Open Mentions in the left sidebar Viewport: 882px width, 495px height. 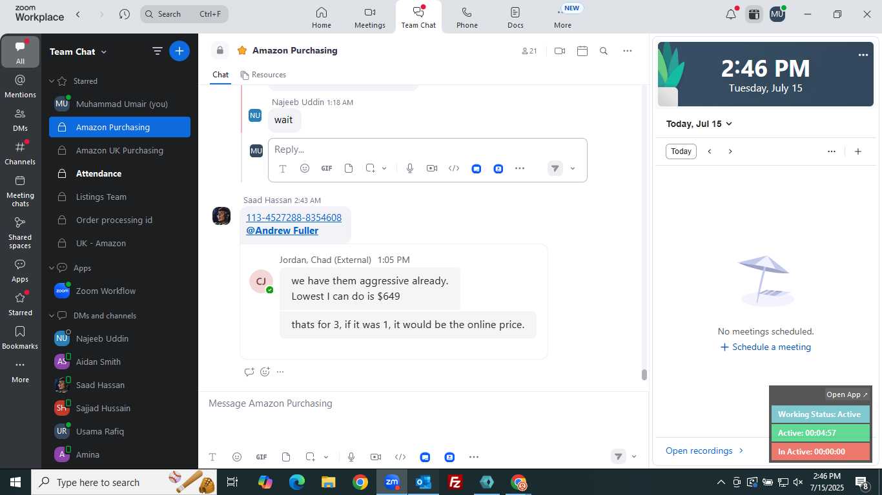click(20, 86)
